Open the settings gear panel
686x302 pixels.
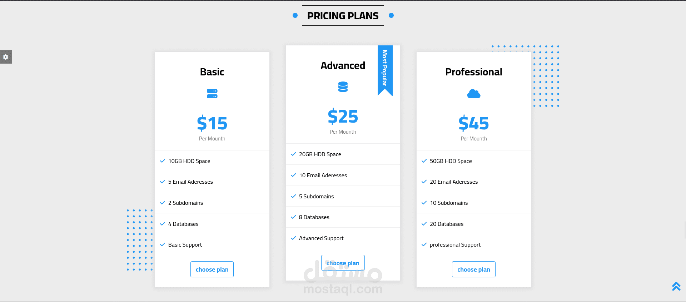click(6, 57)
